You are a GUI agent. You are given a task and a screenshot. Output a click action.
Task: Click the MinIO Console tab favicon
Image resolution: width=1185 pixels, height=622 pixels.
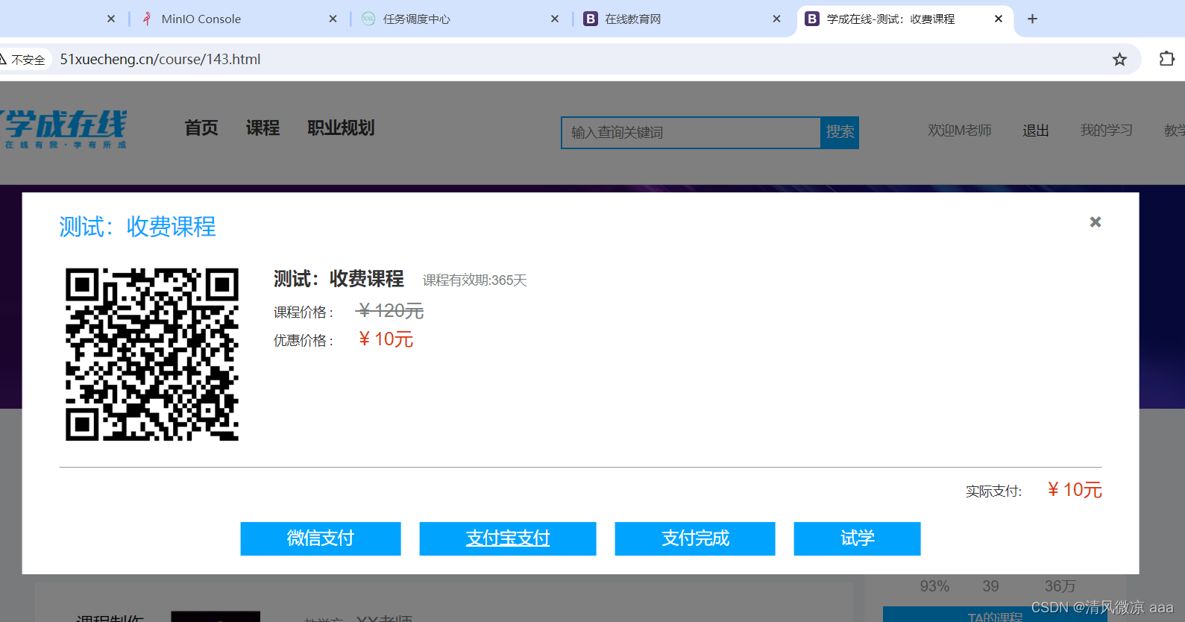[x=147, y=19]
